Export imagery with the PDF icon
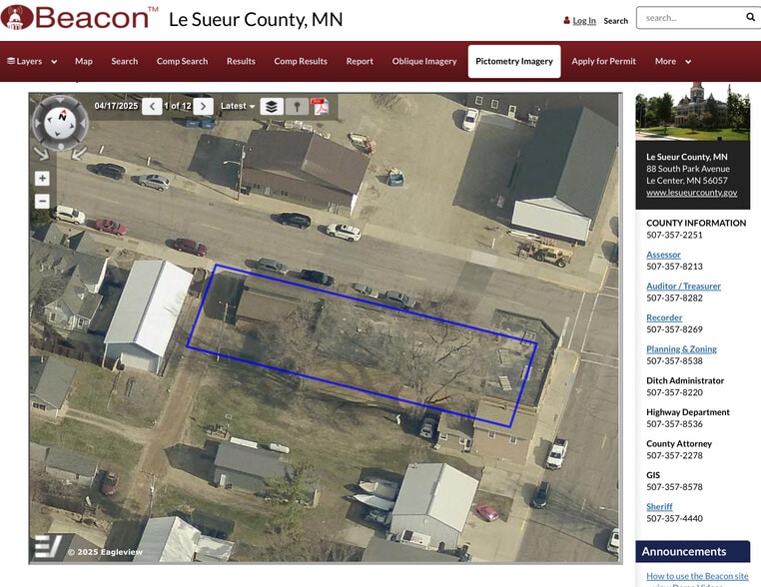 [x=320, y=106]
